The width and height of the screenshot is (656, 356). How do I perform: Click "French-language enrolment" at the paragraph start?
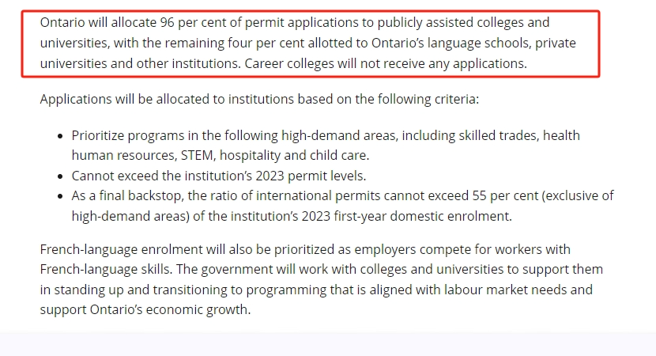(122, 250)
